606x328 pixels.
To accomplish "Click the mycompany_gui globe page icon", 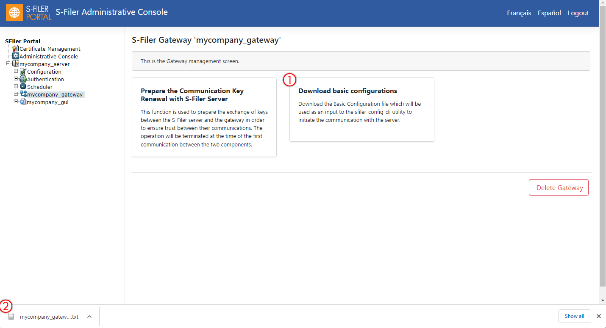I will [x=23, y=102].
